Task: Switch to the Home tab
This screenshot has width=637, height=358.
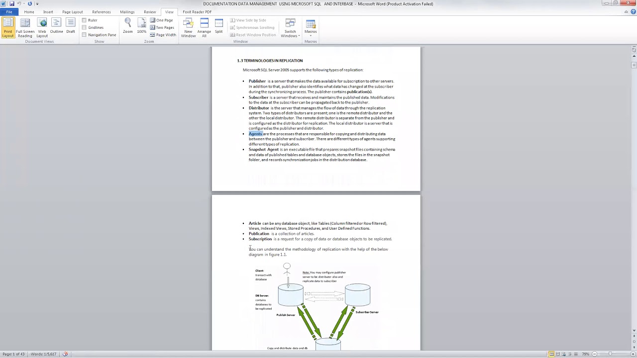Action: coord(29,12)
